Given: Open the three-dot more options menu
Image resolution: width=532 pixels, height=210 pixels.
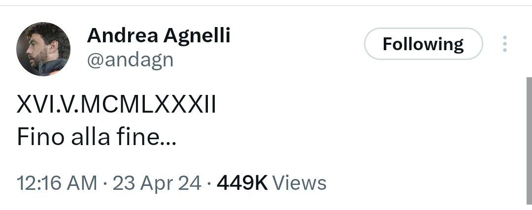Looking at the screenshot, I should tap(504, 44).
